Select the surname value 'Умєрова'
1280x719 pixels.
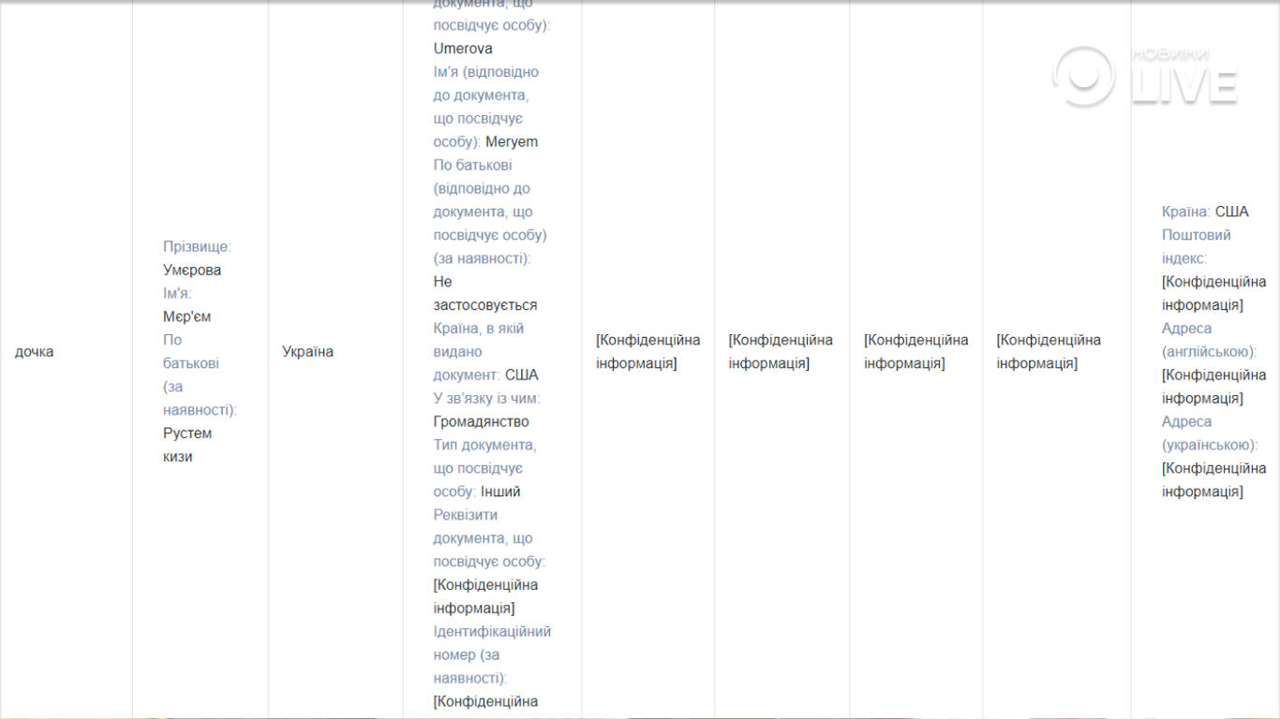point(192,271)
